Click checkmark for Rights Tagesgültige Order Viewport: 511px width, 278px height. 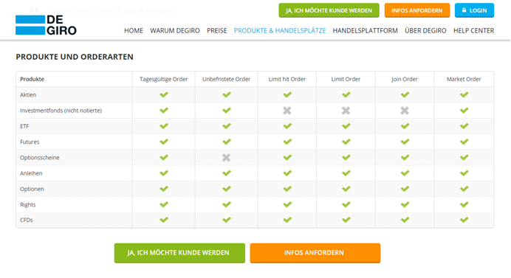pos(164,204)
